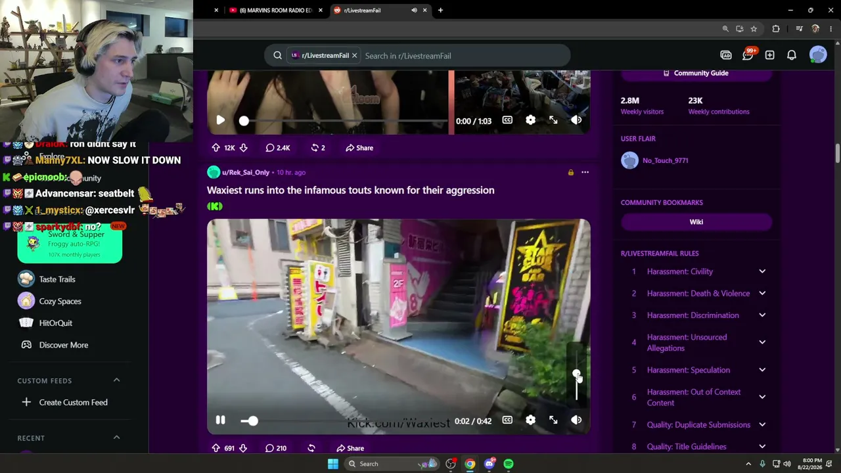The width and height of the screenshot is (841, 473).
Task: Expand rule 5 Harassment: Speculation
Action: tap(762, 370)
